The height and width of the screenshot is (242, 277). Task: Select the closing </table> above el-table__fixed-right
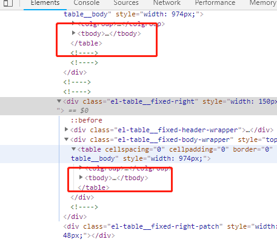(86, 43)
